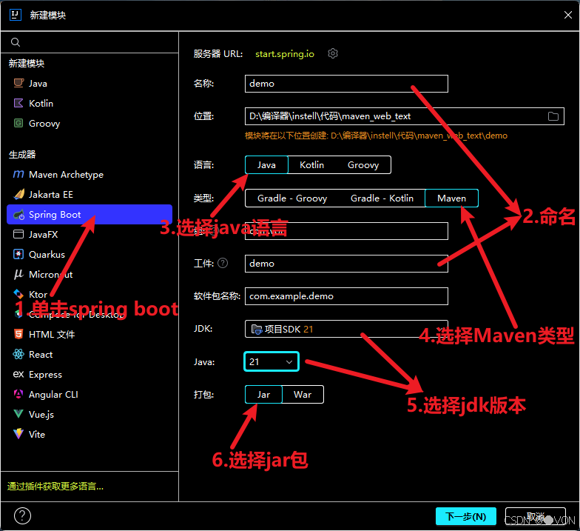Screen dimensions: 580x531
Task: Choose the JavaFX generator icon
Action: (x=18, y=234)
